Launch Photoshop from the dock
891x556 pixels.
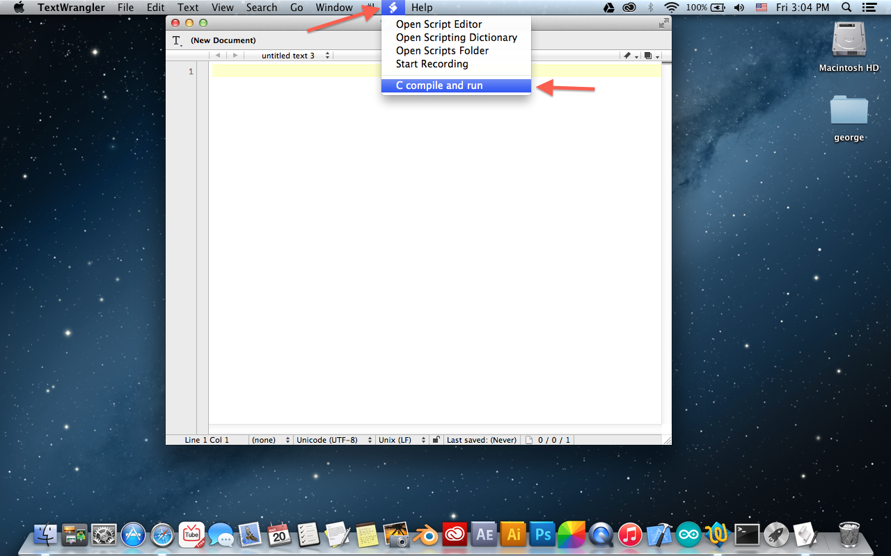click(x=542, y=534)
